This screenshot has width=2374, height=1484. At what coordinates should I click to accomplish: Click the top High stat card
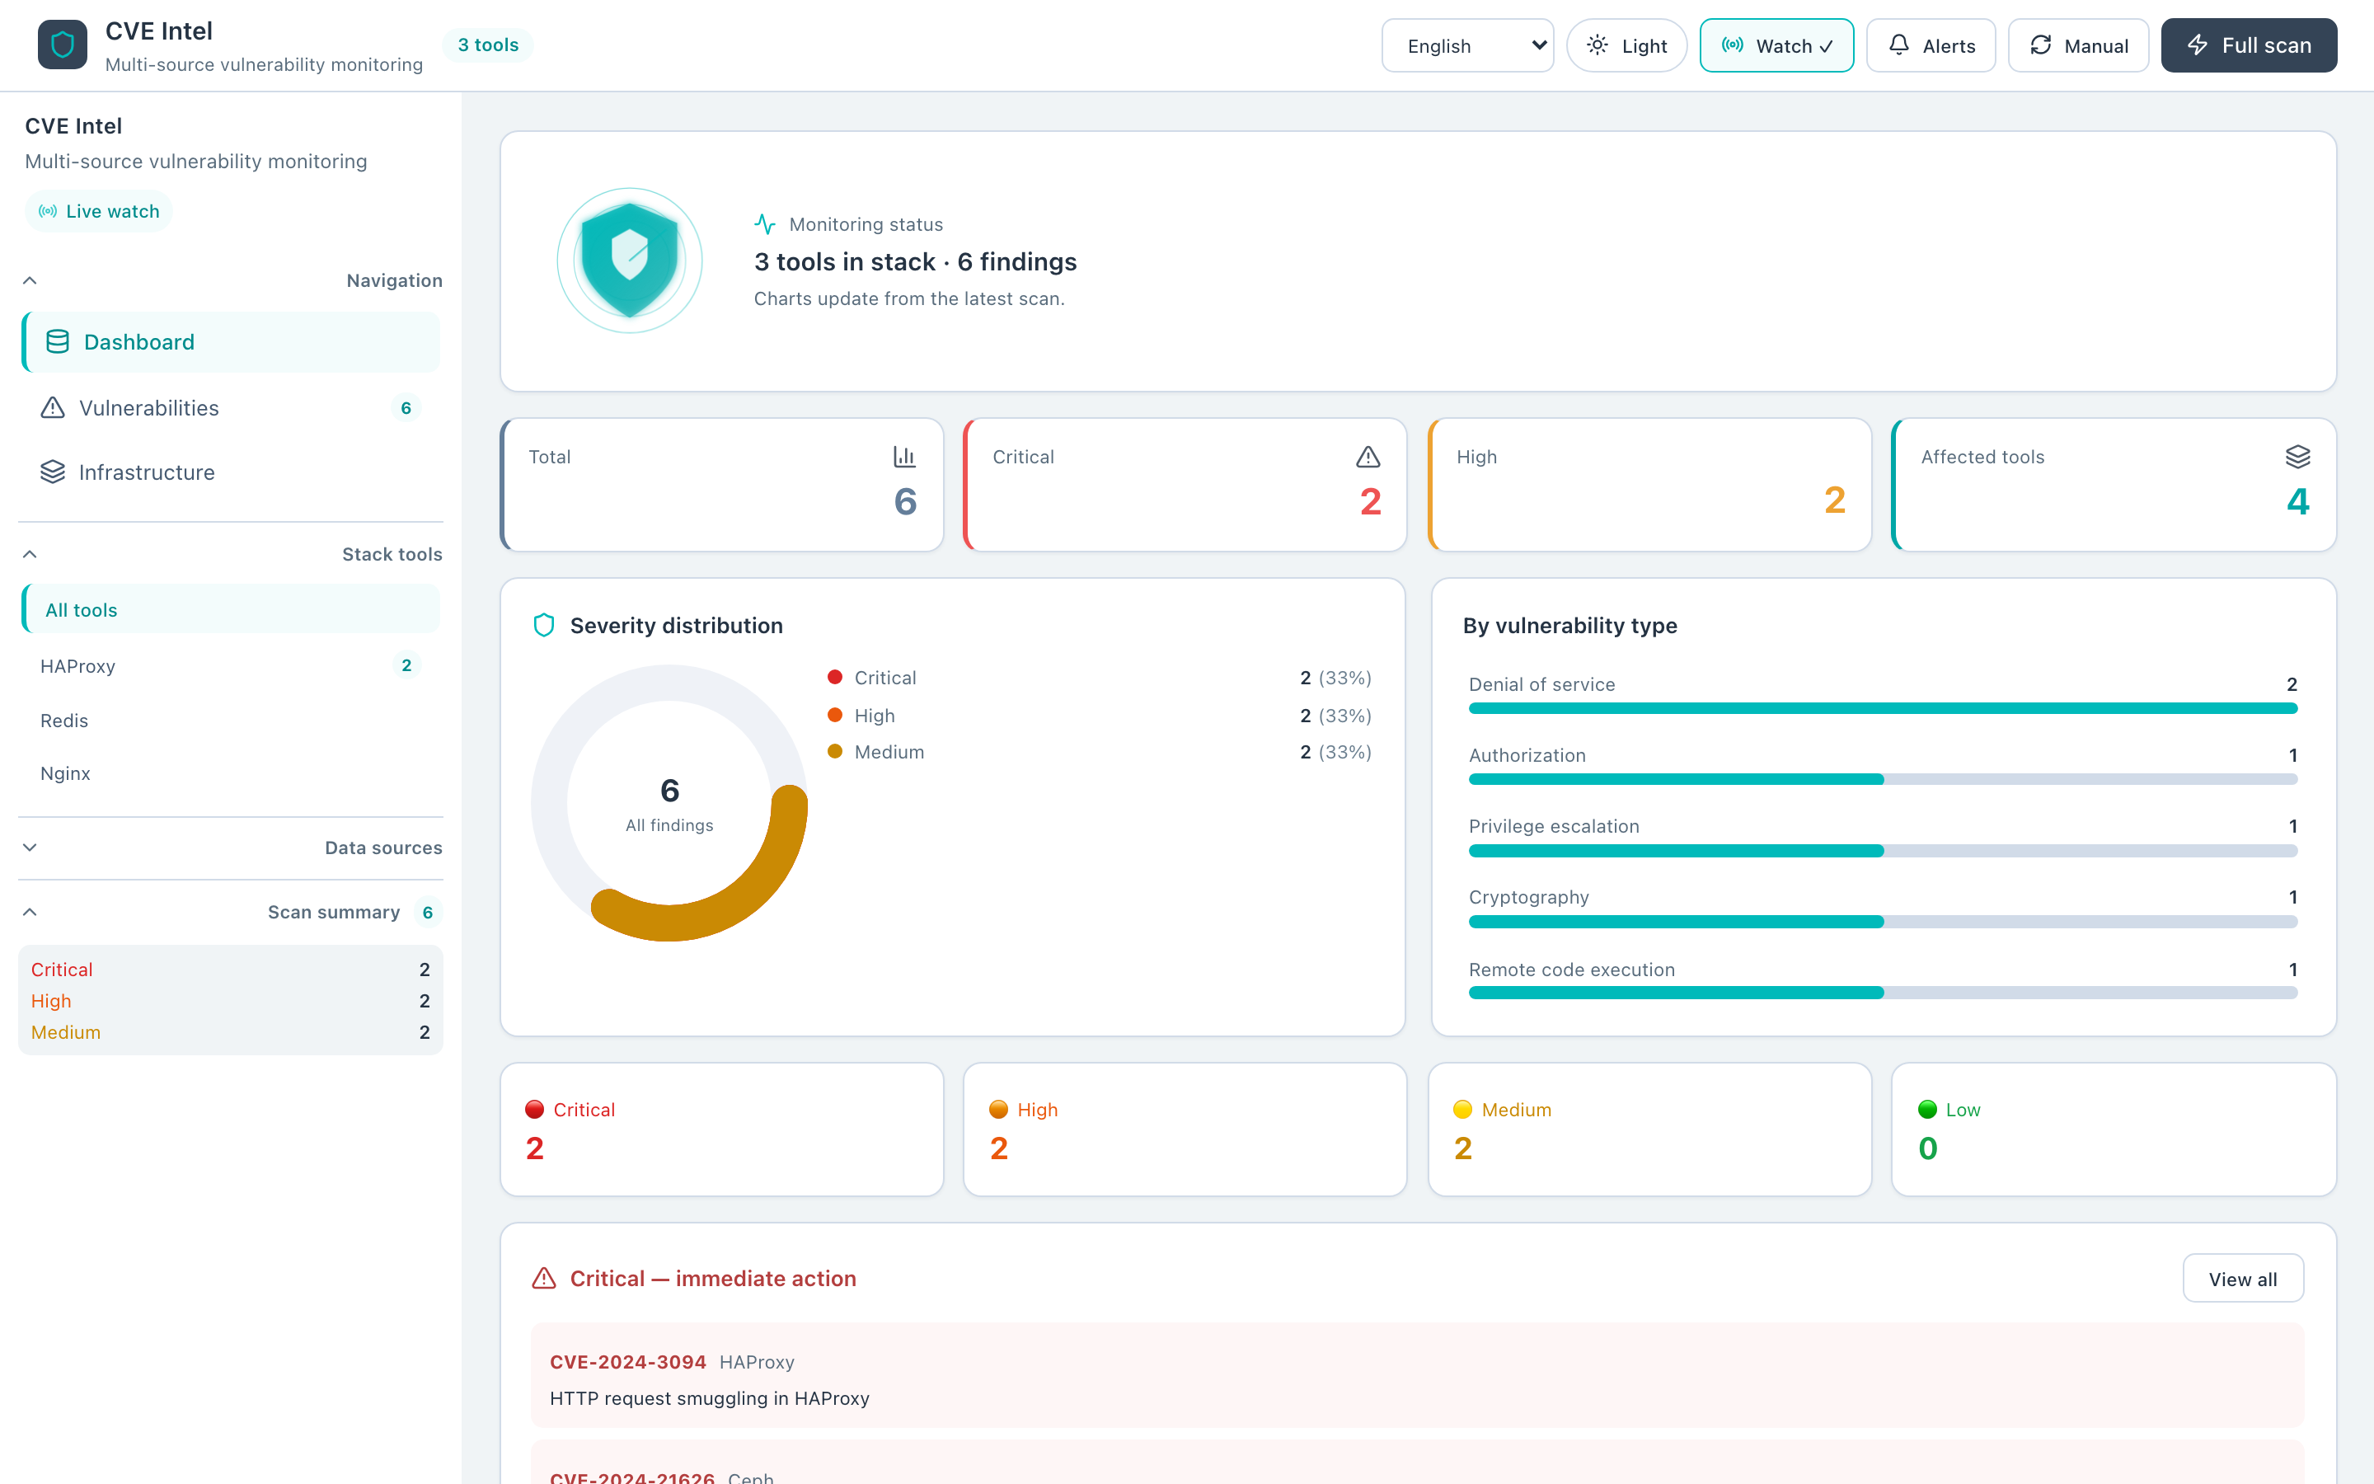(1650, 485)
